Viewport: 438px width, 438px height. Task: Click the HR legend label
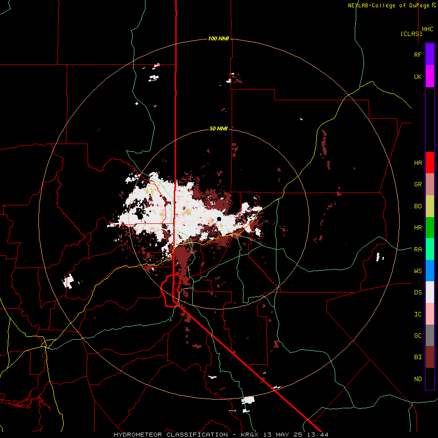418,228
